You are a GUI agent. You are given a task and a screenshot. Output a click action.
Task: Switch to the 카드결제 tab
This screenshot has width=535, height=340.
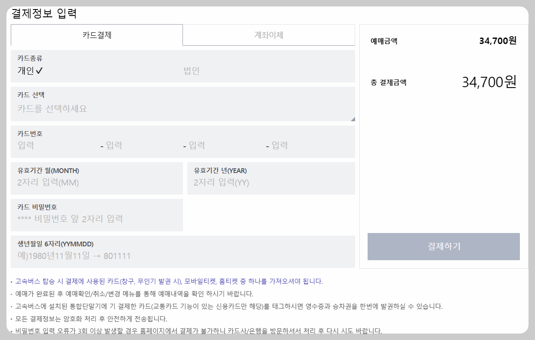pyautogui.click(x=96, y=35)
